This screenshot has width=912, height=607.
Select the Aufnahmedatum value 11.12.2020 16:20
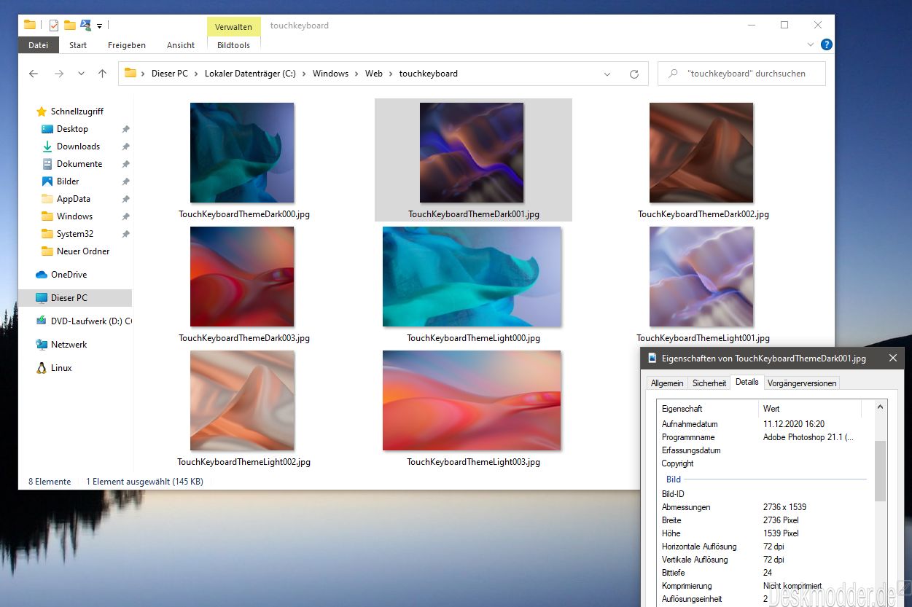[794, 424]
